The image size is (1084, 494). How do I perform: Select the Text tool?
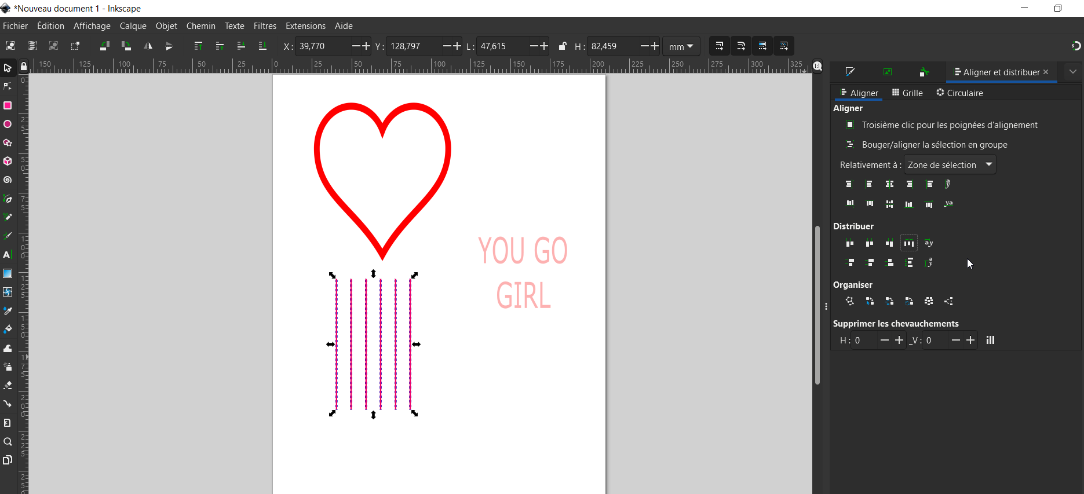point(8,254)
